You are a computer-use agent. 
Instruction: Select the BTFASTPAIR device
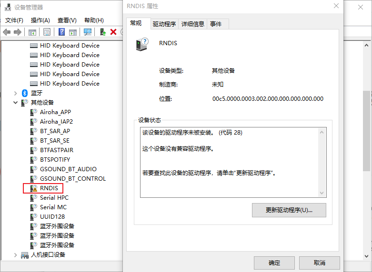pos(57,150)
